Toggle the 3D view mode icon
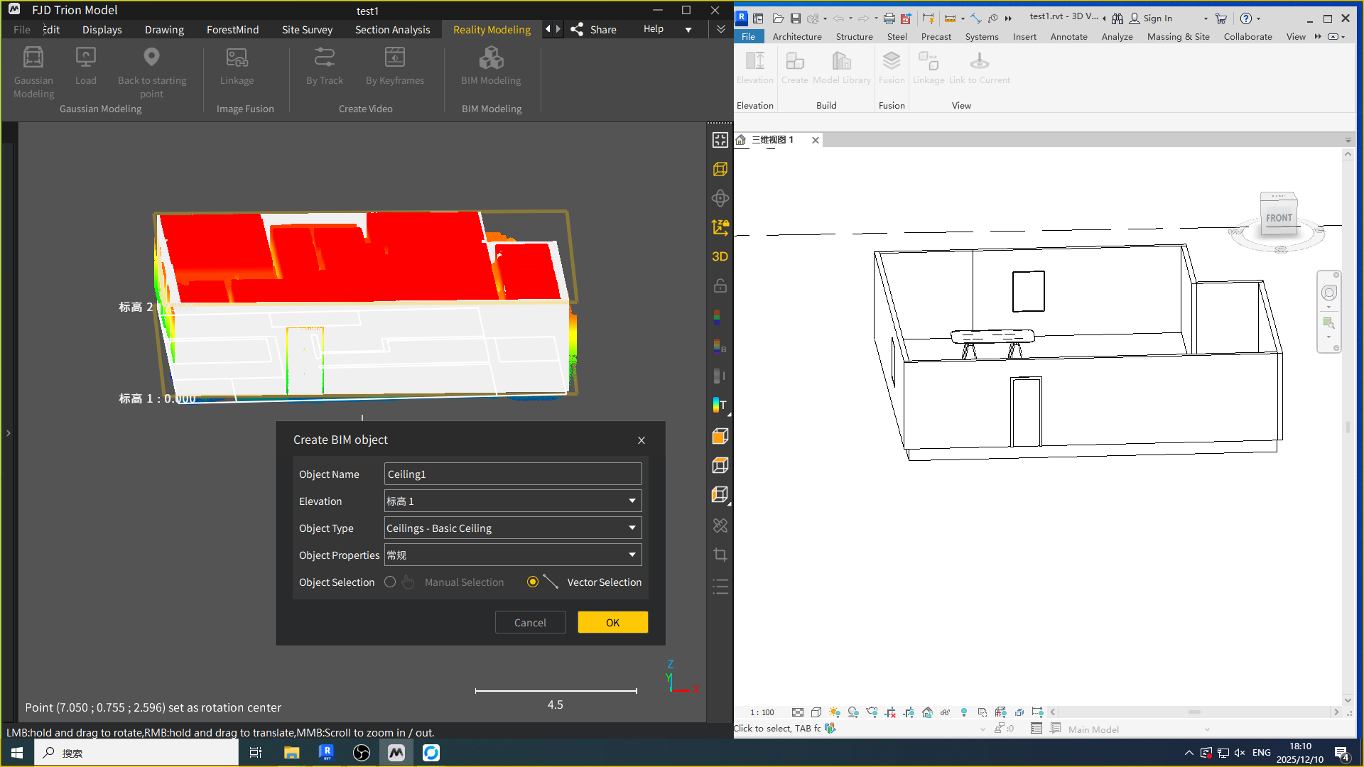The height and width of the screenshot is (767, 1364). coord(720,256)
